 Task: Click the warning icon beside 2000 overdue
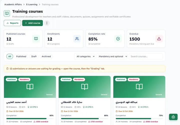(x=144, y=122)
